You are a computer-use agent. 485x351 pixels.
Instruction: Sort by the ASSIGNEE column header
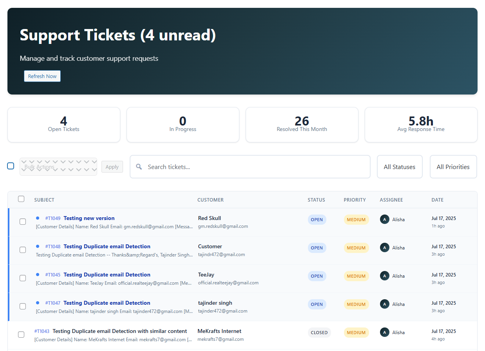tap(391, 200)
